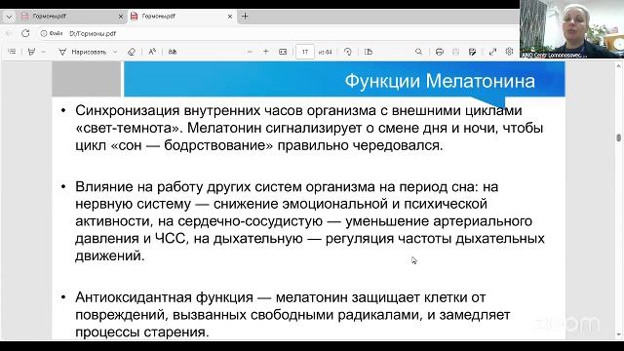Rotate the PDF page
624x351 pixels.
pos(348,52)
